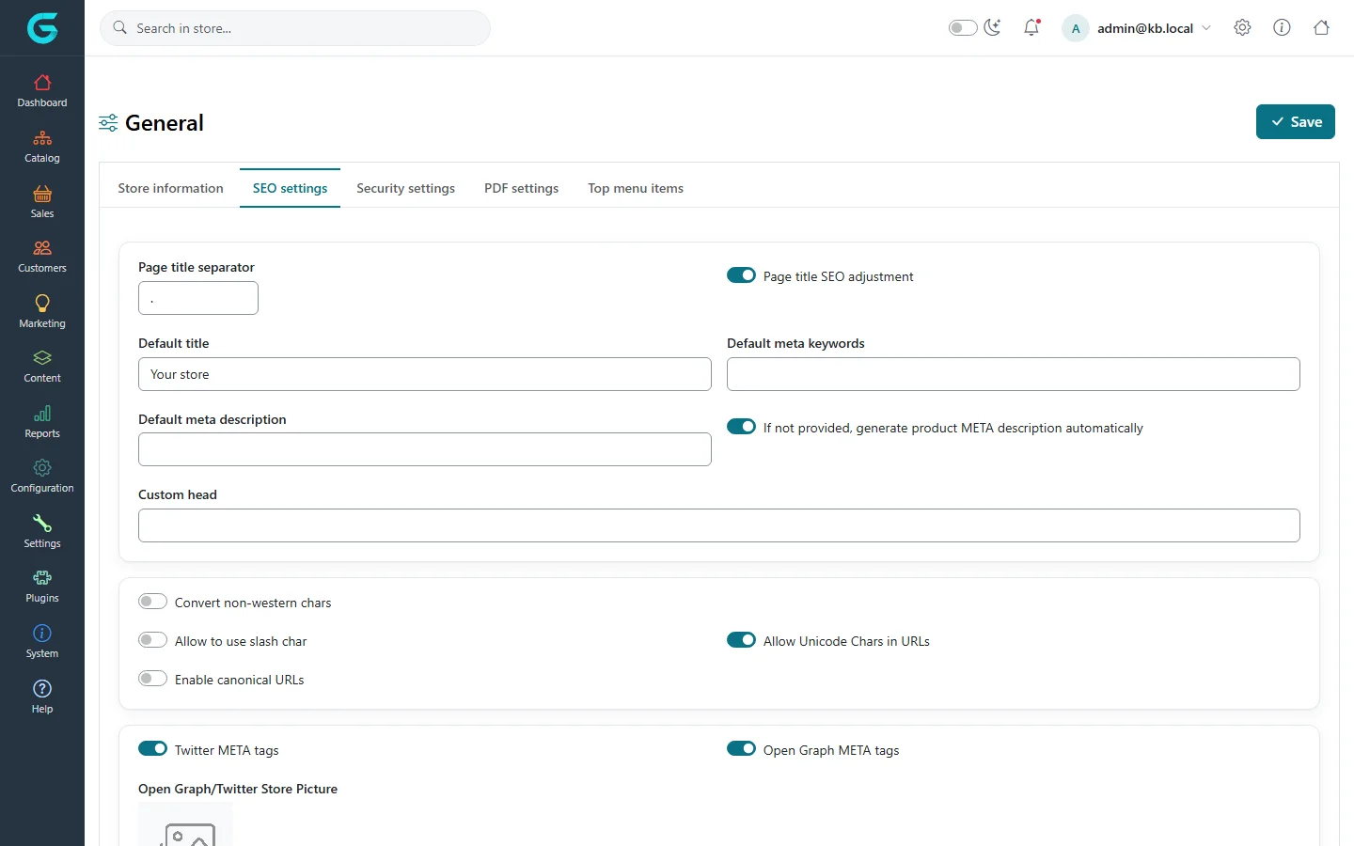The height and width of the screenshot is (846, 1354).
Task: Click the home icon in top bar
Action: coord(1321,27)
